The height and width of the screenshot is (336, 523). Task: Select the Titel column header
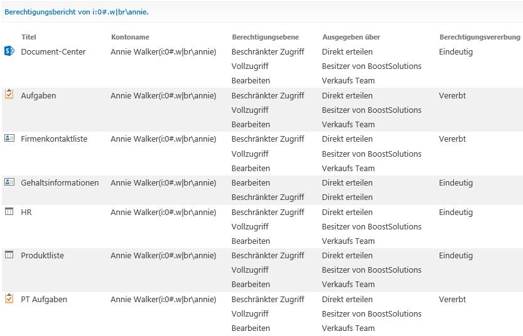pos(29,37)
